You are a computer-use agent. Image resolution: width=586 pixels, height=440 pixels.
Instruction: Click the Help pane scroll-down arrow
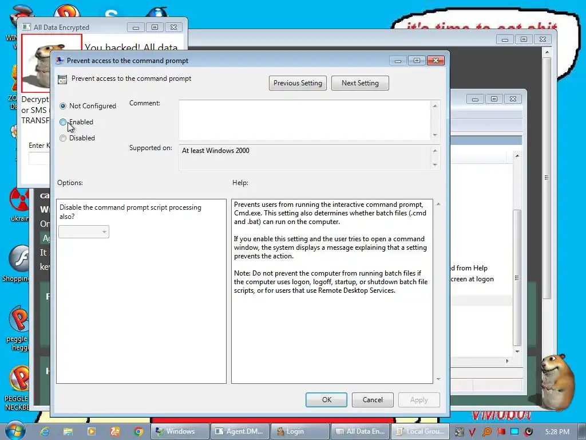(x=438, y=379)
